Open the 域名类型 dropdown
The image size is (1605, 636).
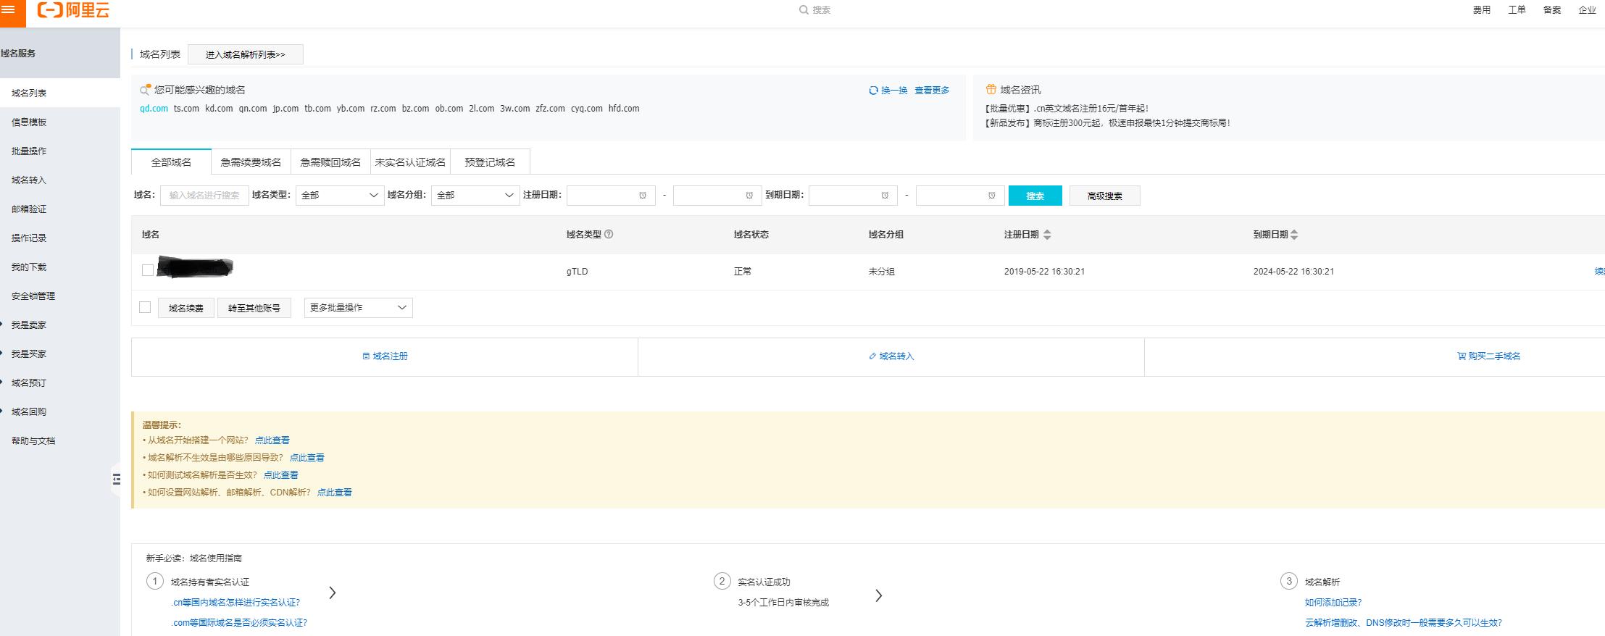(x=340, y=196)
